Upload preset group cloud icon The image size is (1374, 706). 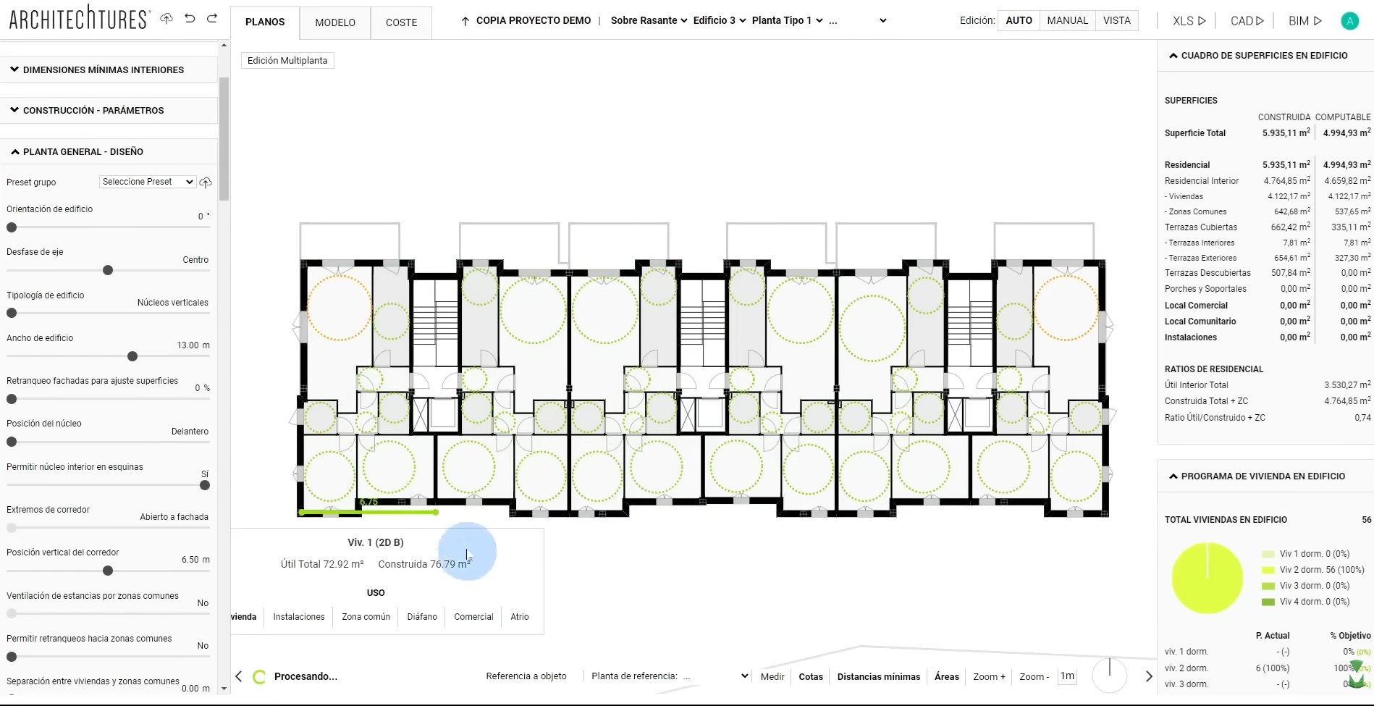(x=206, y=182)
